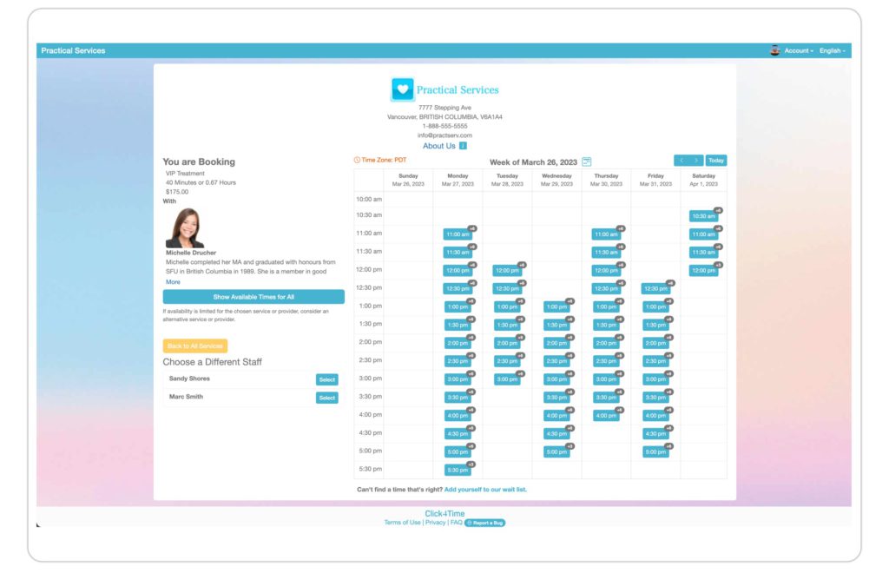Viewport: 889px width, 573px height.
Task: Book Tuesday 3:00 pm slot
Action: pos(507,379)
